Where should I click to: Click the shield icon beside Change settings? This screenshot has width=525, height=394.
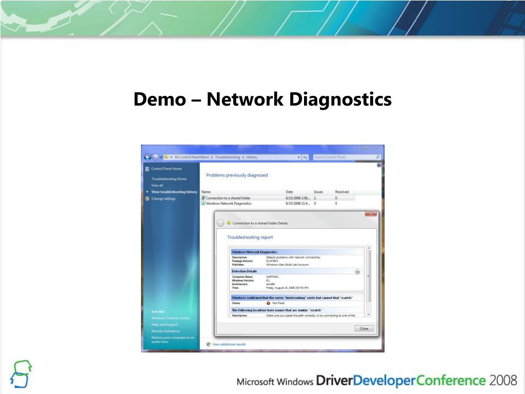click(x=147, y=199)
